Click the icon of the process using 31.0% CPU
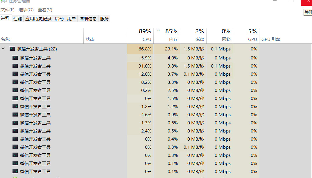 (x=15, y=66)
